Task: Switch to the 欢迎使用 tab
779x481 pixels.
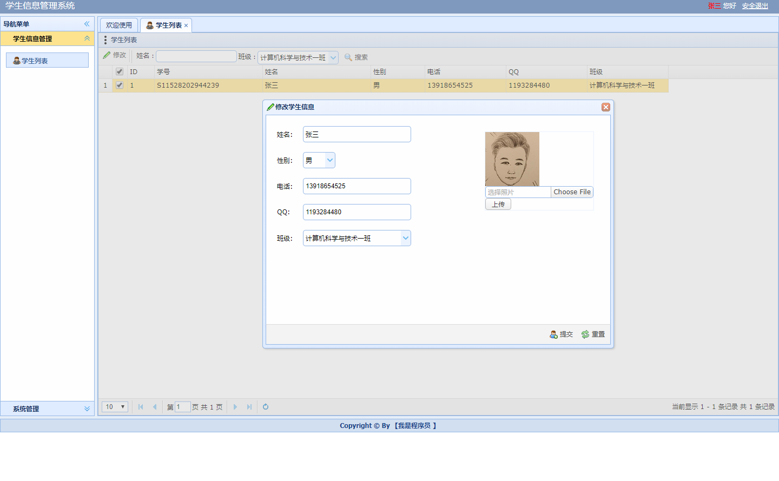Action: (x=119, y=25)
